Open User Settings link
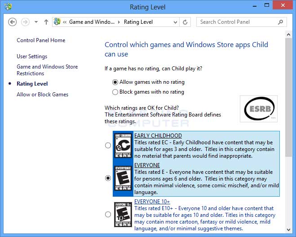 pos(32,56)
